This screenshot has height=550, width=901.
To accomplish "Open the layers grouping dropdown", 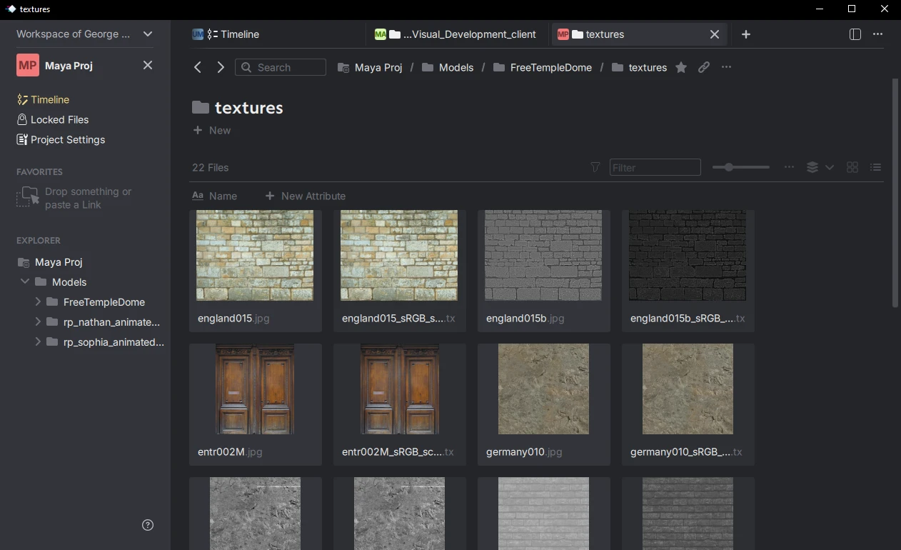I will point(820,167).
